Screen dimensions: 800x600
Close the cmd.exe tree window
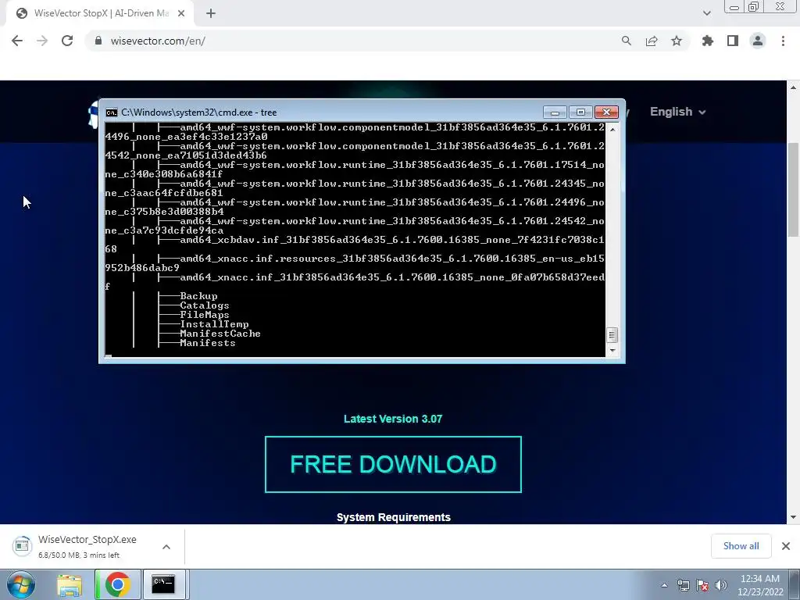(x=606, y=112)
